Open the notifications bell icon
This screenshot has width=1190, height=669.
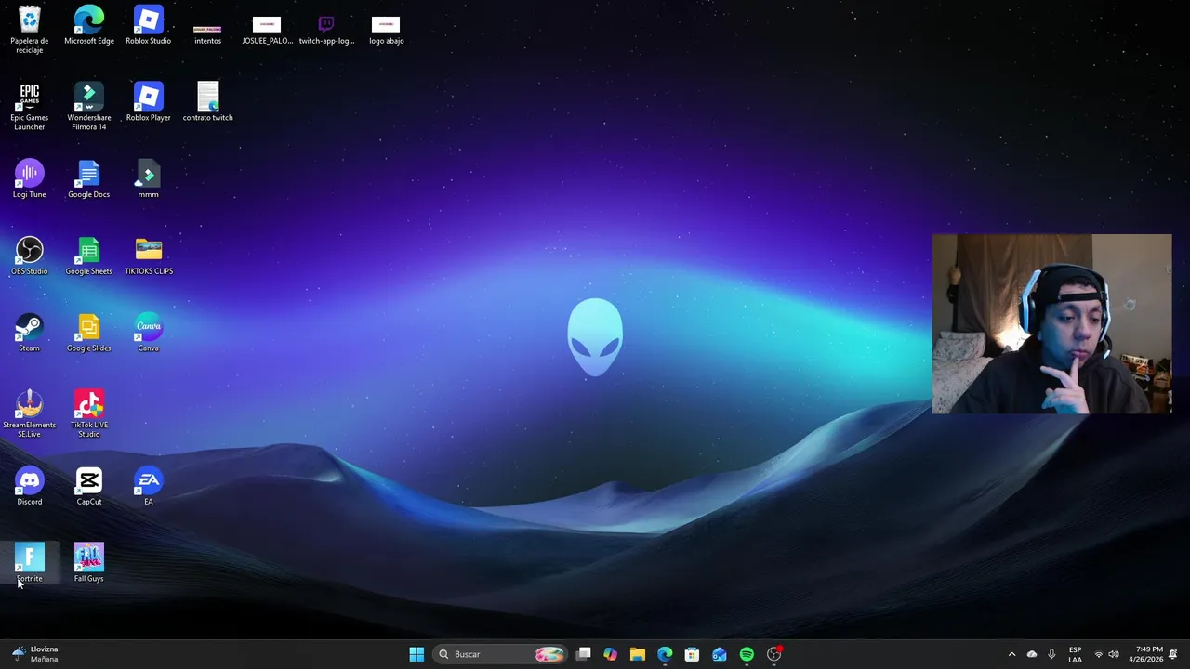(x=1173, y=654)
